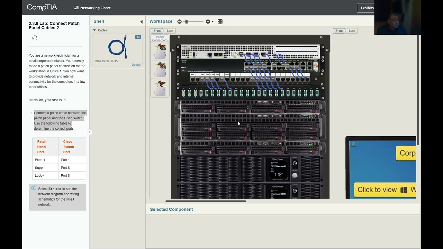This screenshot has height=249, width=443.
Task: Click the 'Port 1' switch port cell
Action: (x=72, y=160)
